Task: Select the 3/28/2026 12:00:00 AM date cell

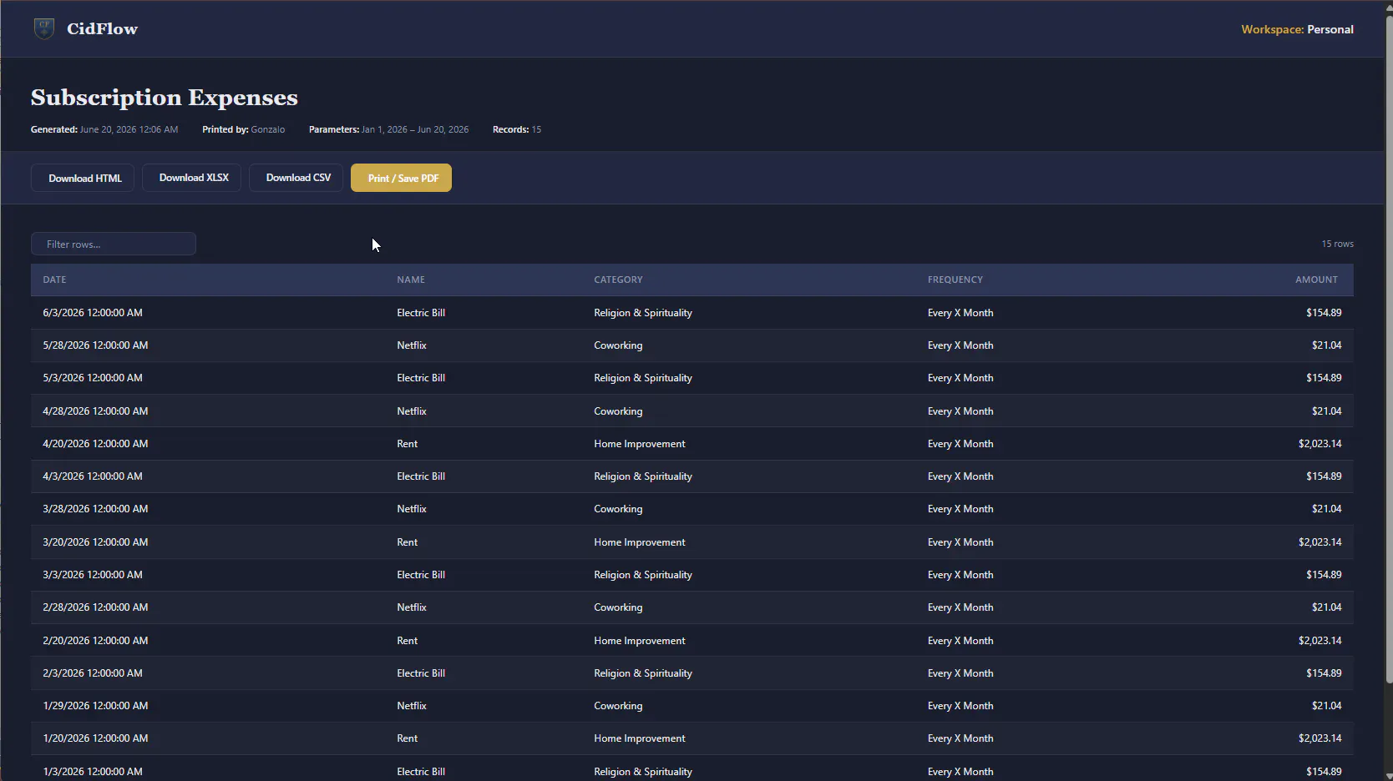Action: [95, 509]
